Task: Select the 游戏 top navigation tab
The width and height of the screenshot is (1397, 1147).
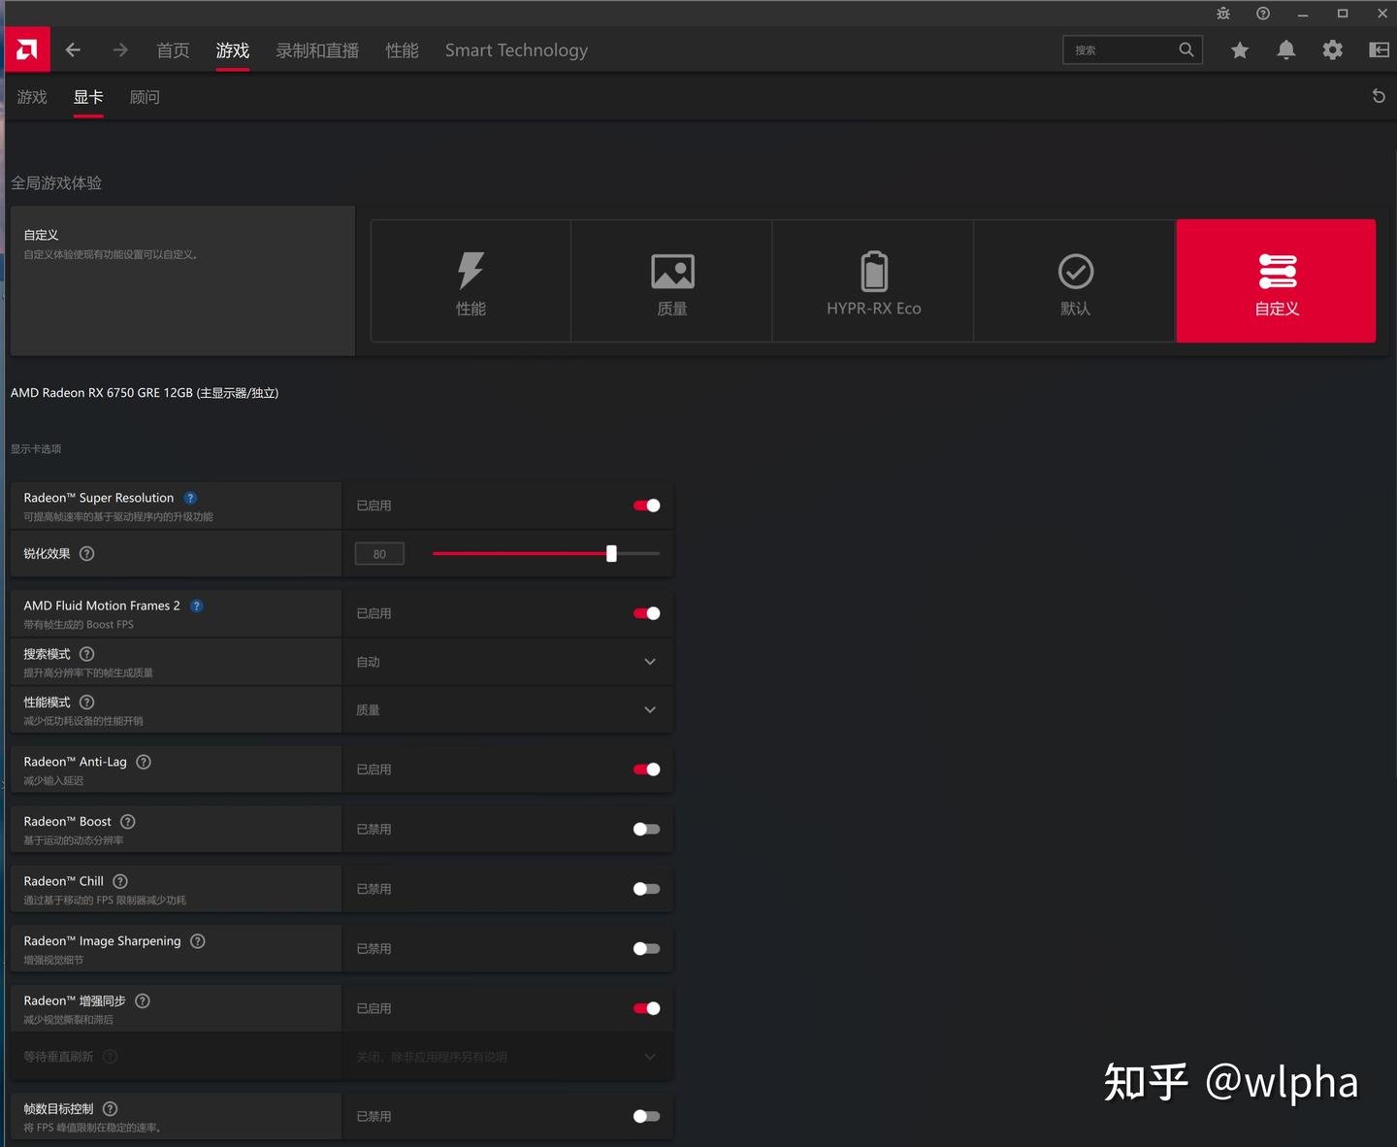Action: tap(233, 50)
